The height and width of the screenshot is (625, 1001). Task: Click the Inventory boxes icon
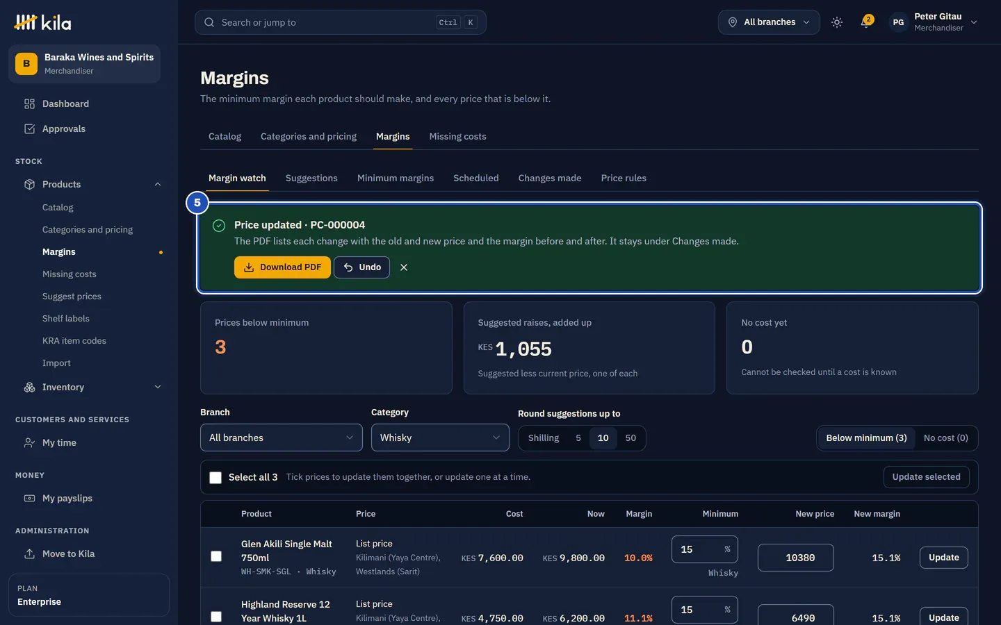pyautogui.click(x=29, y=387)
